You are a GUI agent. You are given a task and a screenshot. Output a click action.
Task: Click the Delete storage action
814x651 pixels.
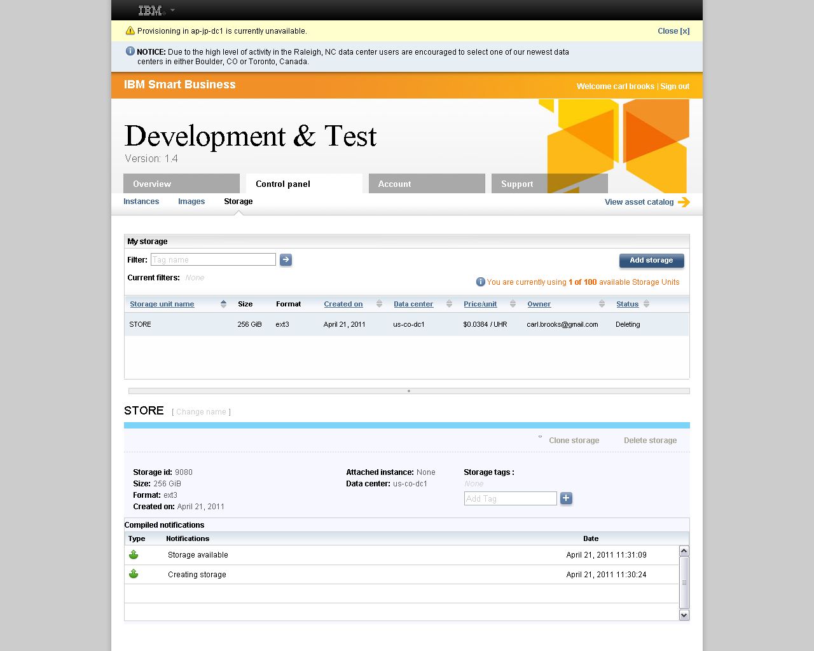[x=650, y=441]
